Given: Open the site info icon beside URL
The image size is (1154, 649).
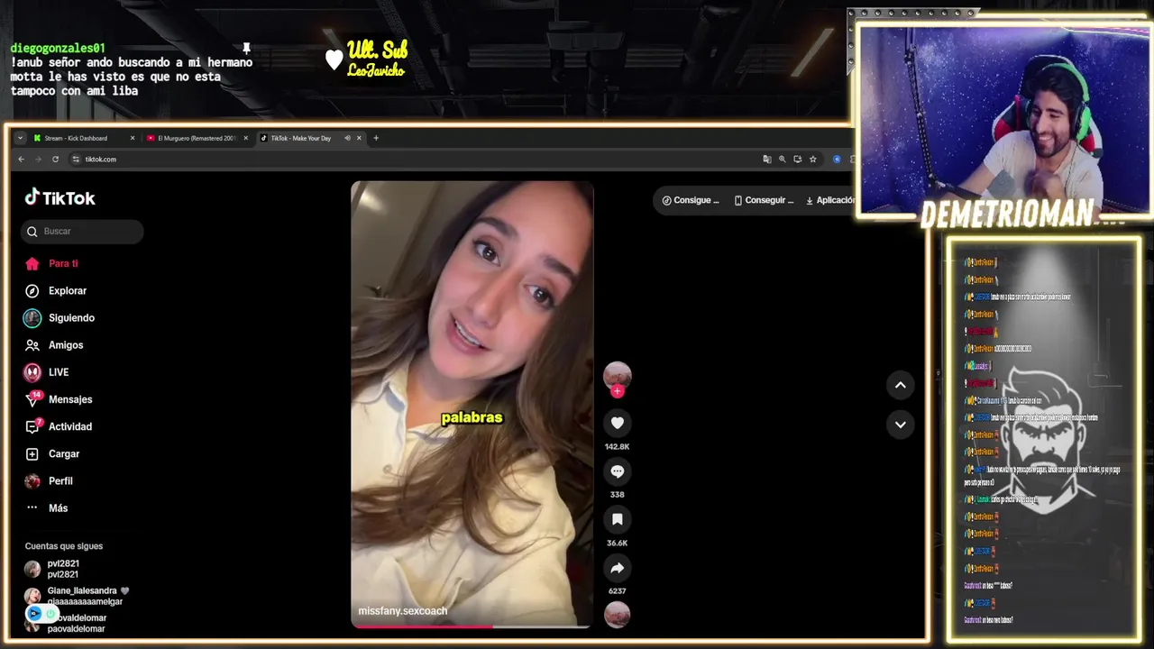Looking at the screenshot, I should click(76, 159).
